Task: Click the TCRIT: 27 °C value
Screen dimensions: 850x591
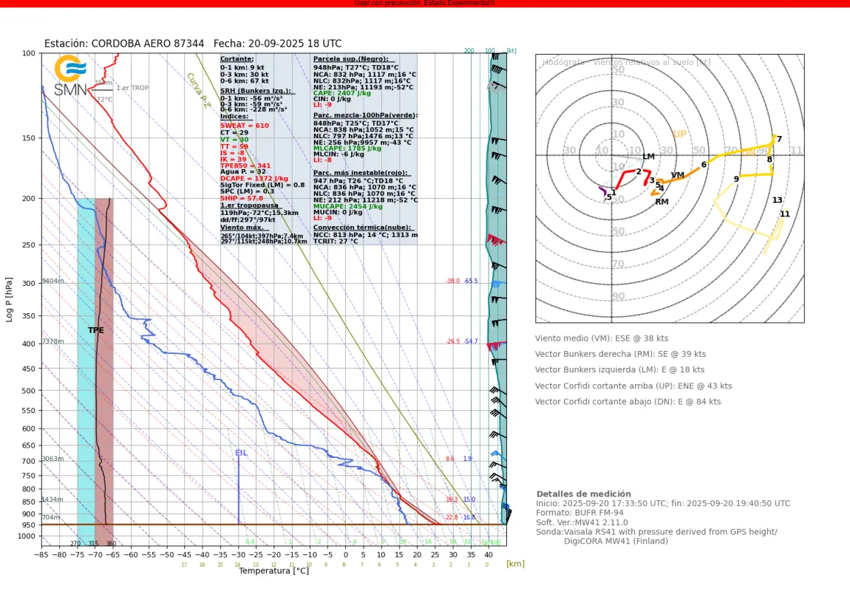Action: 336,241
